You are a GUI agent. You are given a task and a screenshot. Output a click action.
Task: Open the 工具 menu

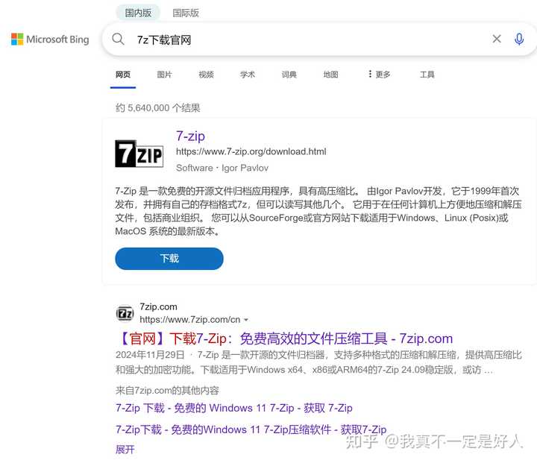coord(427,75)
